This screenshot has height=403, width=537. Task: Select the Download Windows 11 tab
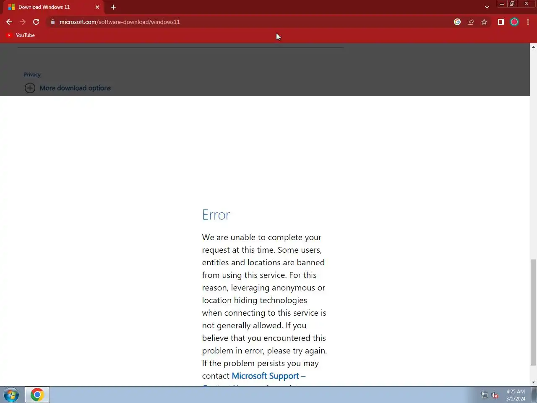click(54, 7)
